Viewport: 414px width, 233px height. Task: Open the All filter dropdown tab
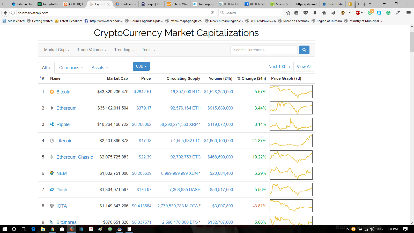46,68
